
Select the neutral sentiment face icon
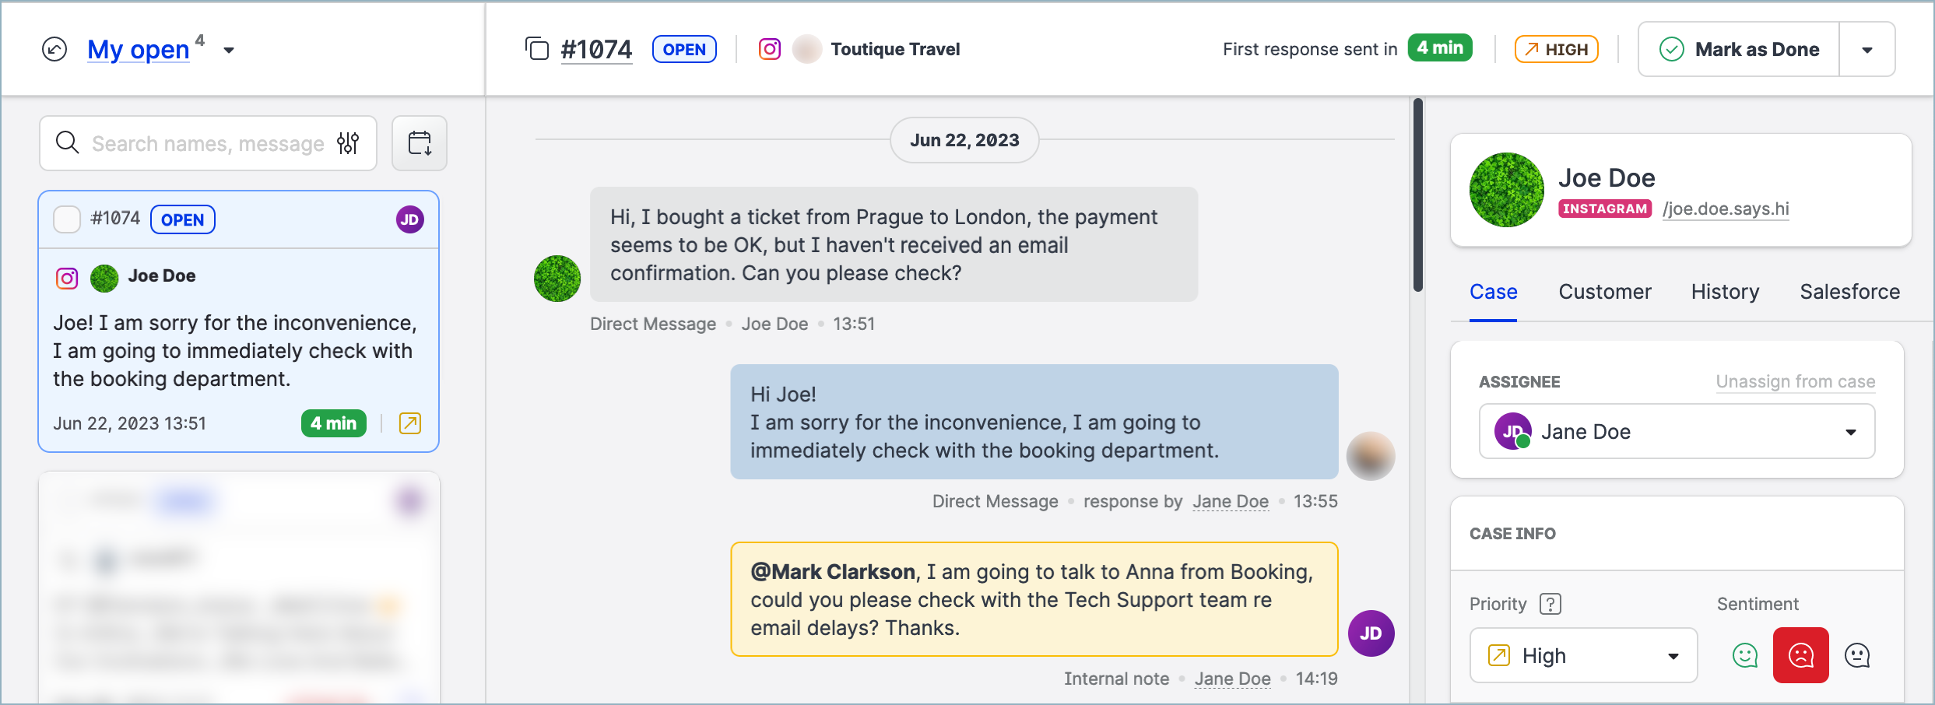tap(1857, 655)
